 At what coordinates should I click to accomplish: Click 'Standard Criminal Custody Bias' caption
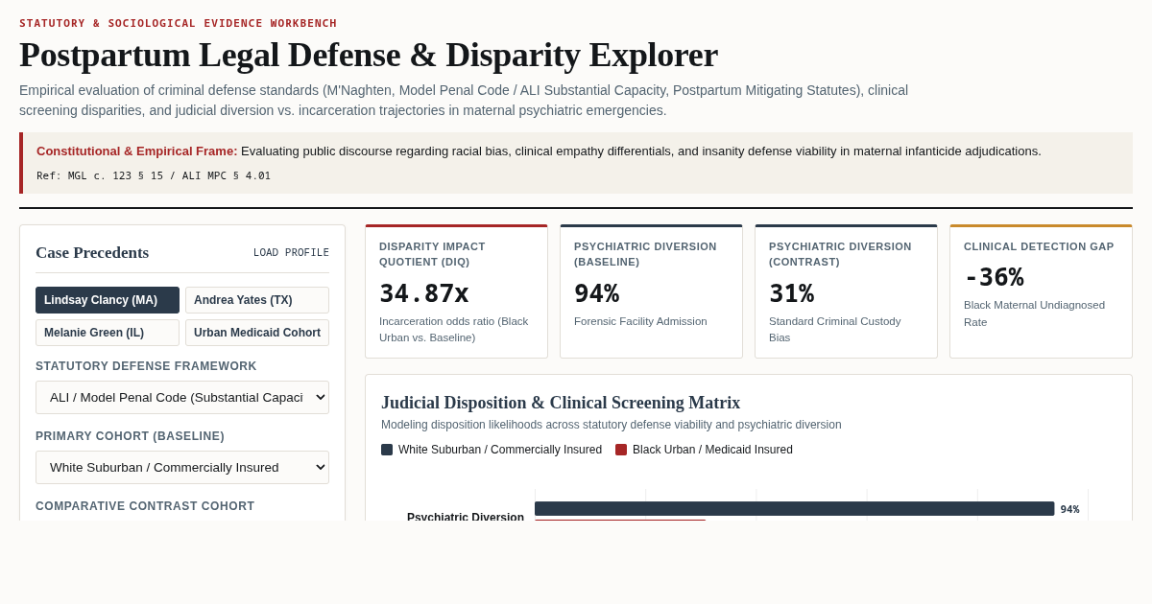coord(835,329)
